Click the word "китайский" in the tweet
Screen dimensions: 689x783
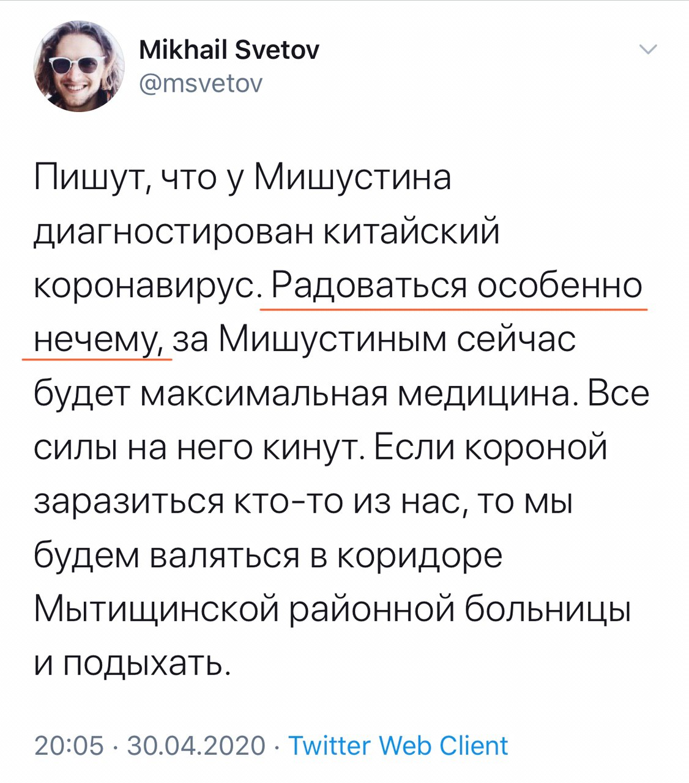411,232
